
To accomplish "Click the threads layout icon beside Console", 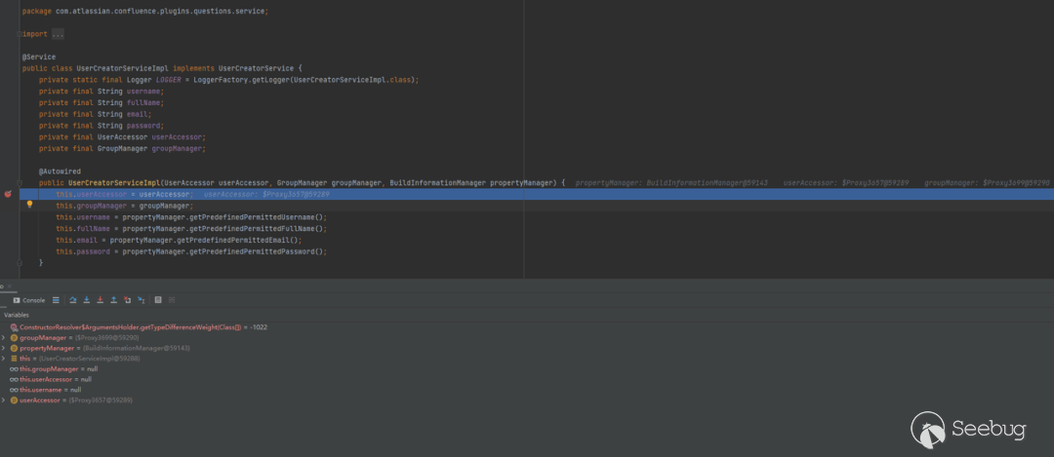I will (56, 300).
